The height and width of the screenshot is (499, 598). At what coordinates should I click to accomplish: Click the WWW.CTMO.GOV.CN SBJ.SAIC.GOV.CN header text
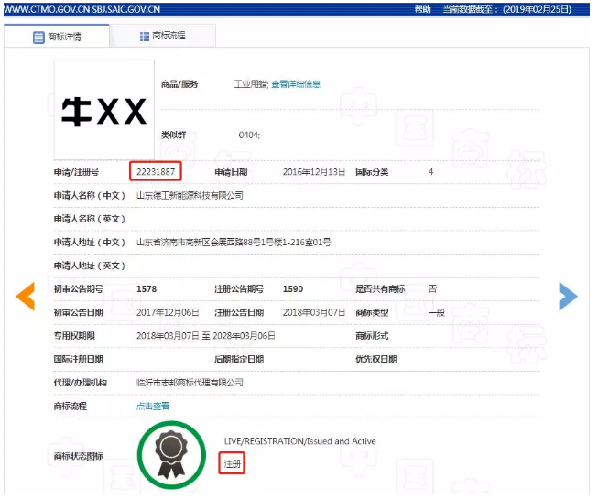(82, 9)
